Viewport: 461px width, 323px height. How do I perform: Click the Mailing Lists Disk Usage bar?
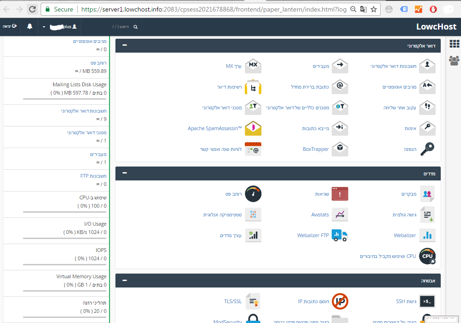tap(65, 99)
